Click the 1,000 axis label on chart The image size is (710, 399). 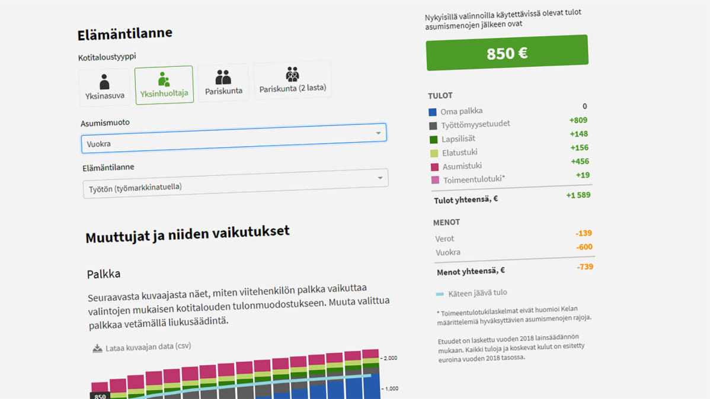(x=392, y=388)
